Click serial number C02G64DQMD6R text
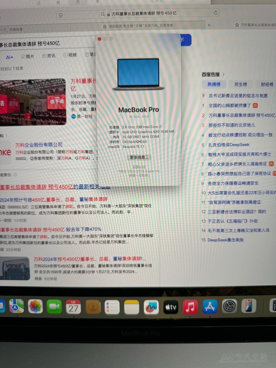This screenshot has width=276, height=368. pos(134,142)
